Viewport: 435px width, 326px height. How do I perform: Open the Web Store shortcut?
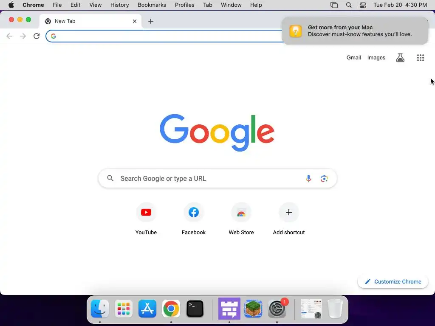[x=241, y=219]
